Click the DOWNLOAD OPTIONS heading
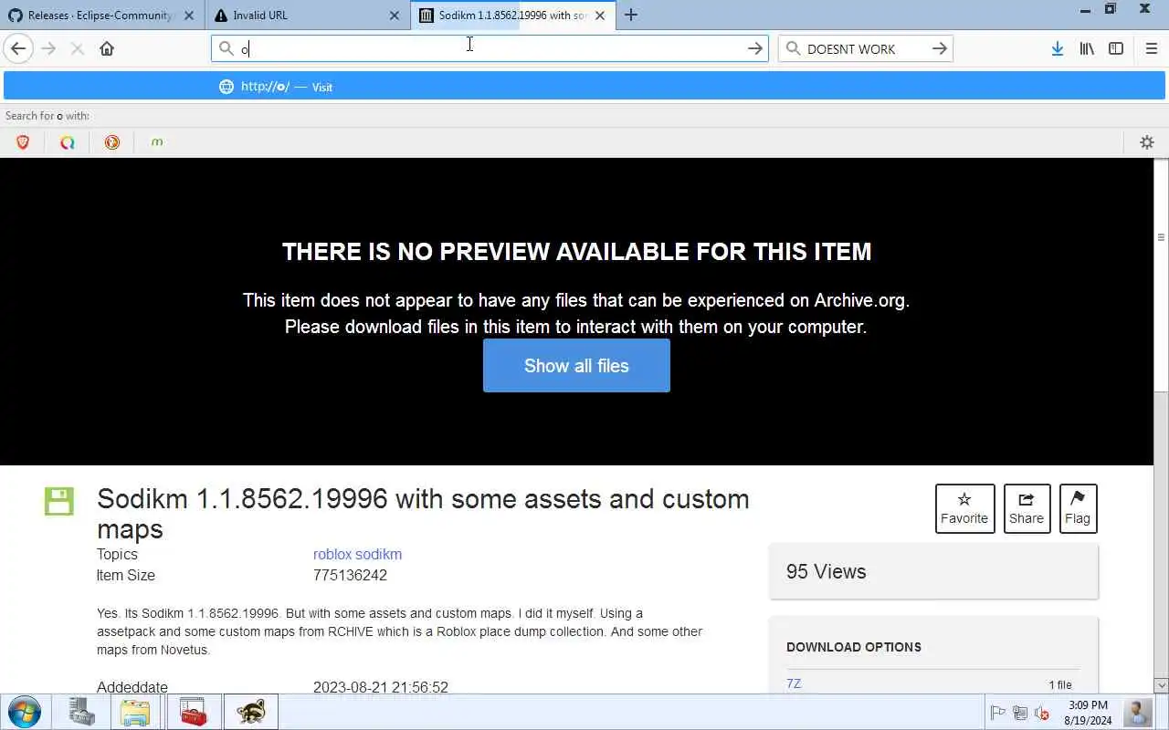 tap(854, 647)
